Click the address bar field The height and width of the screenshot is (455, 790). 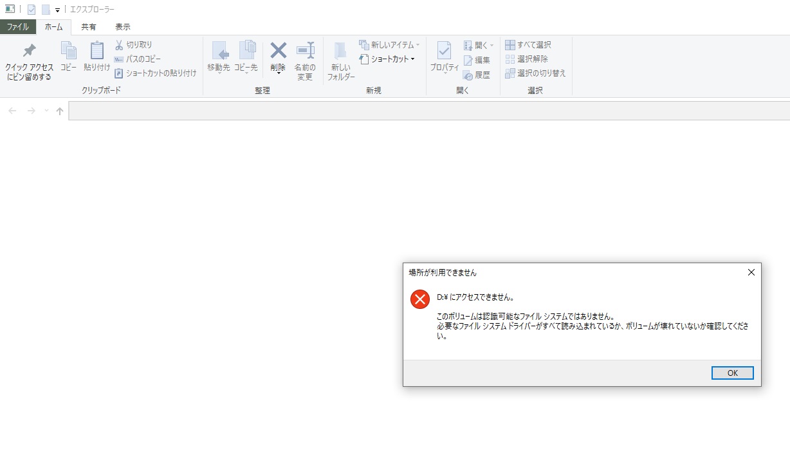coord(425,111)
